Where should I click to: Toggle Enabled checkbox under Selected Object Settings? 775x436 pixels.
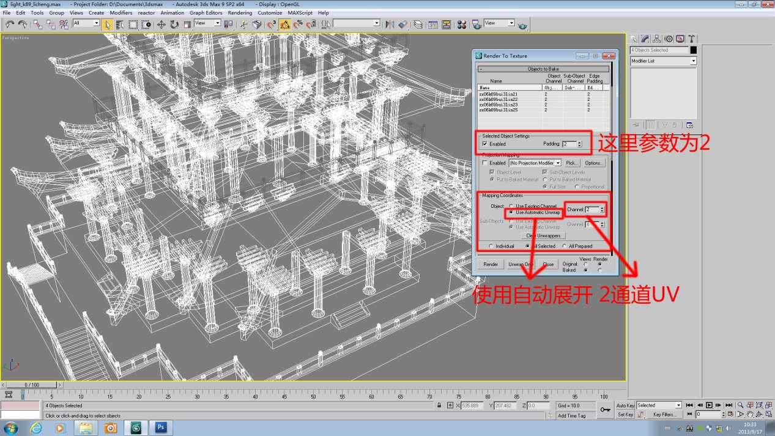(x=485, y=144)
